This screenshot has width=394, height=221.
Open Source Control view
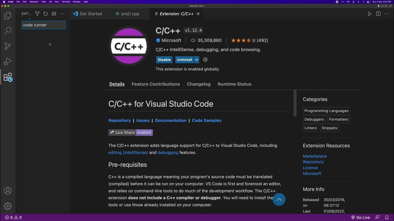(x=8, y=46)
